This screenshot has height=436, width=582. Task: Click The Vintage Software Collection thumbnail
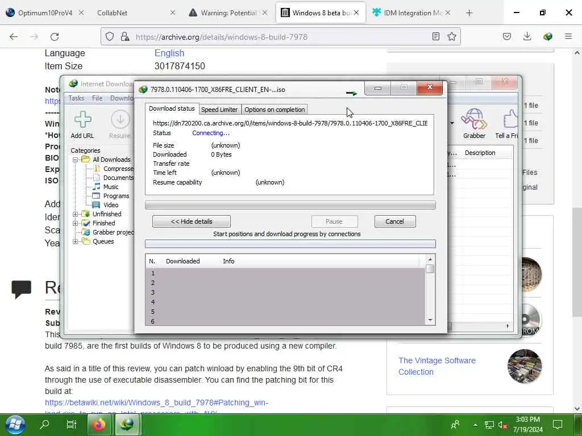coord(525,366)
